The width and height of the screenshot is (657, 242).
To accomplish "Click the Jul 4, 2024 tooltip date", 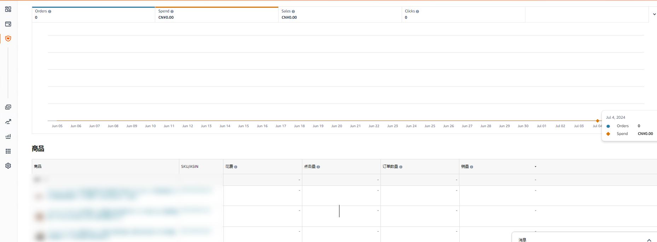I will [x=616, y=118].
